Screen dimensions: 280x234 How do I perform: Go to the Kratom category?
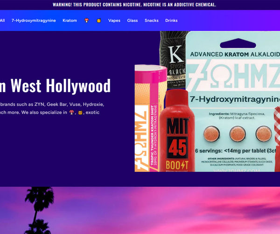(x=70, y=21)
